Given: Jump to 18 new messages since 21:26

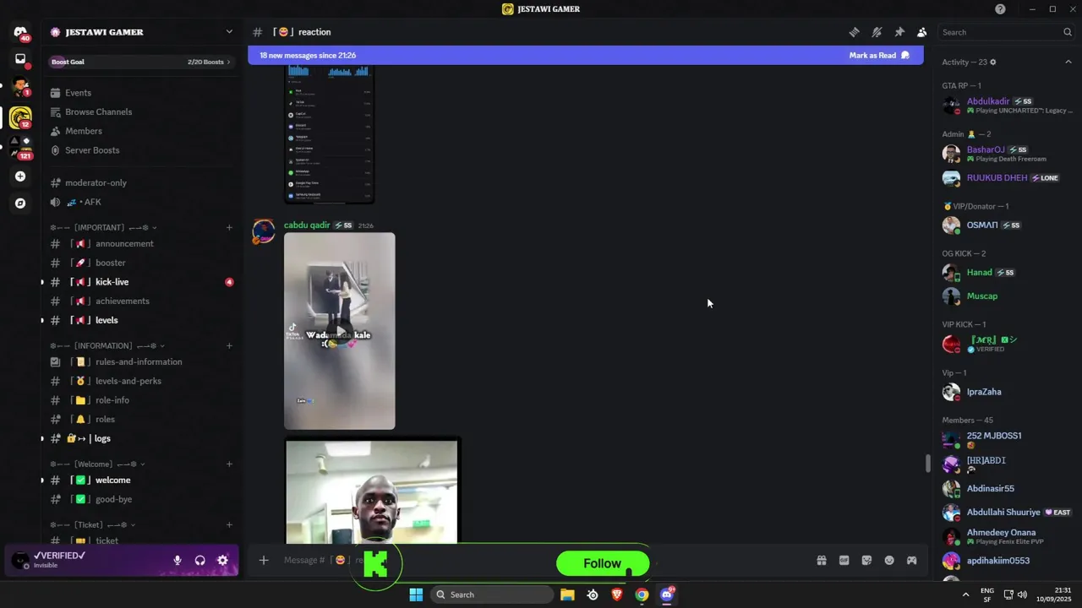Looking at the screenshot, I should point(308,55).
